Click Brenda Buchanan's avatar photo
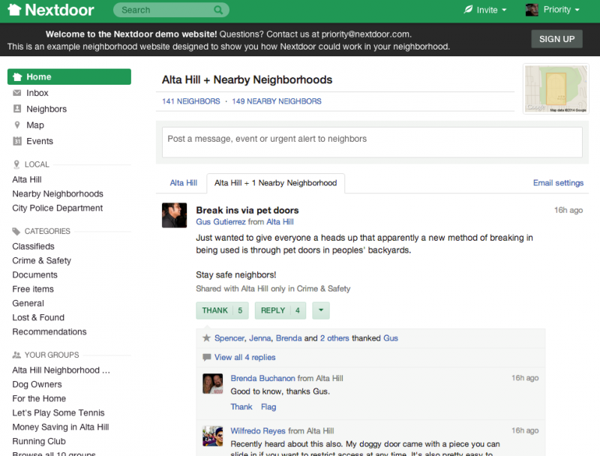Viewport: 600px width, 456px height. point(213,384)
